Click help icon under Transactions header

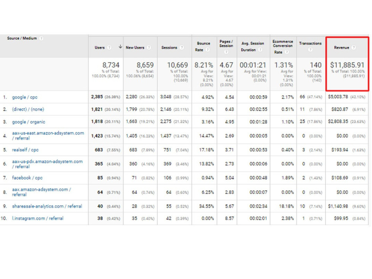click(310, 49)
